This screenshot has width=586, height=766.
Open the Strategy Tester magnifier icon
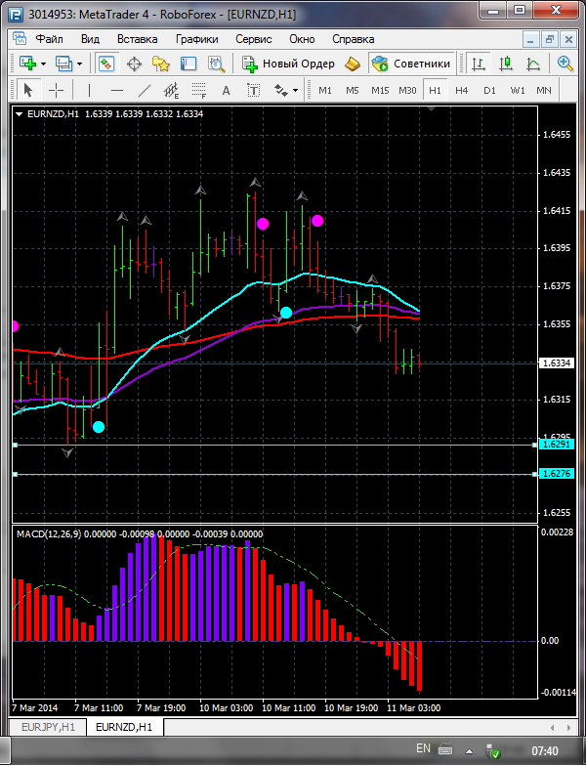click(x=216, y=64)
